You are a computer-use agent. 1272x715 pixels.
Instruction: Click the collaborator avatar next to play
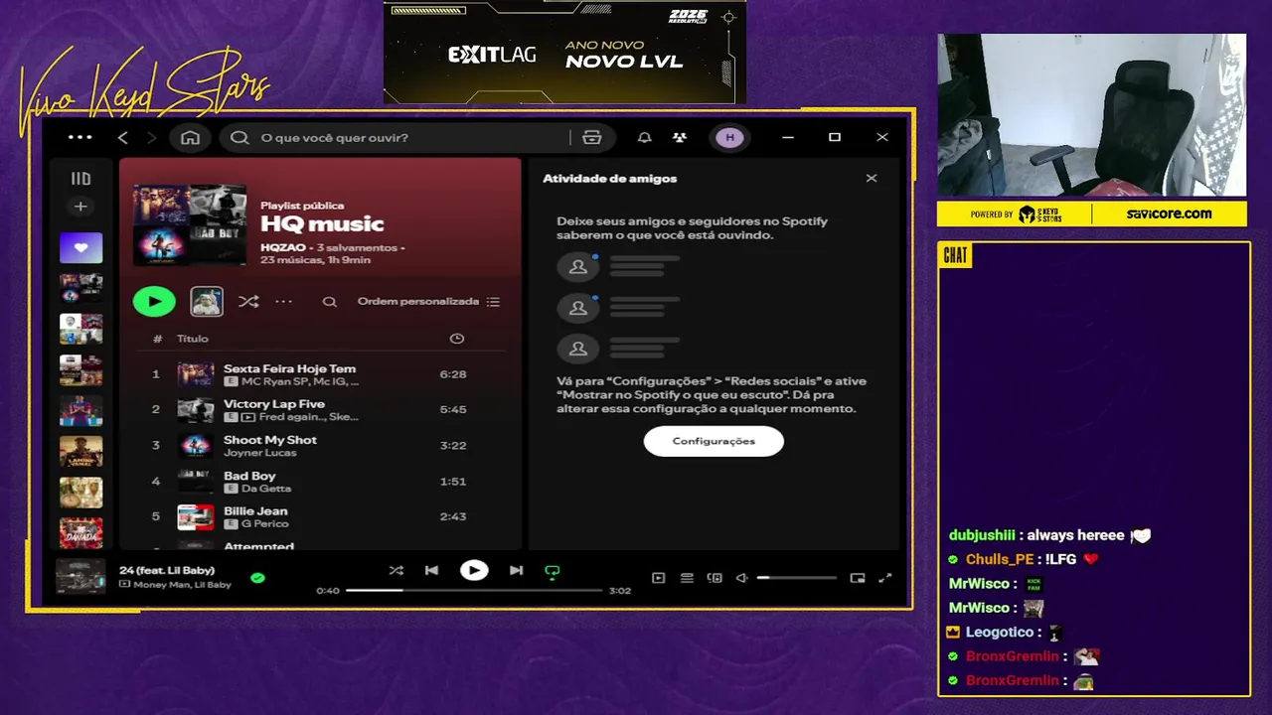pyautogui.click(x=207, y=301)
